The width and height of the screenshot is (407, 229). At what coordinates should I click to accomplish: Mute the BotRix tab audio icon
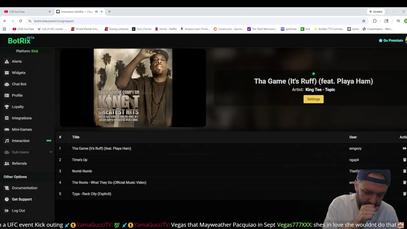pos(96,12)
